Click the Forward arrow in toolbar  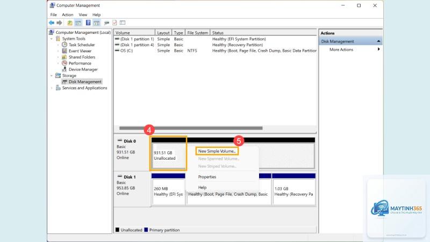[59, 23]
